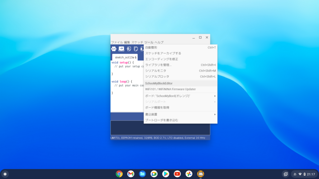Expand the 書込装置 submenu
319x179 pixels.
coord(180,114)
